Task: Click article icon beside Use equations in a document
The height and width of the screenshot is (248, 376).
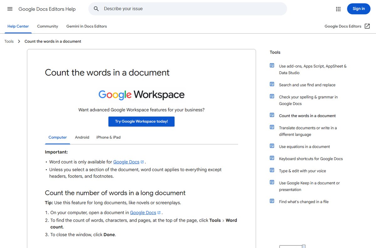Action: (x=272, y=146)
